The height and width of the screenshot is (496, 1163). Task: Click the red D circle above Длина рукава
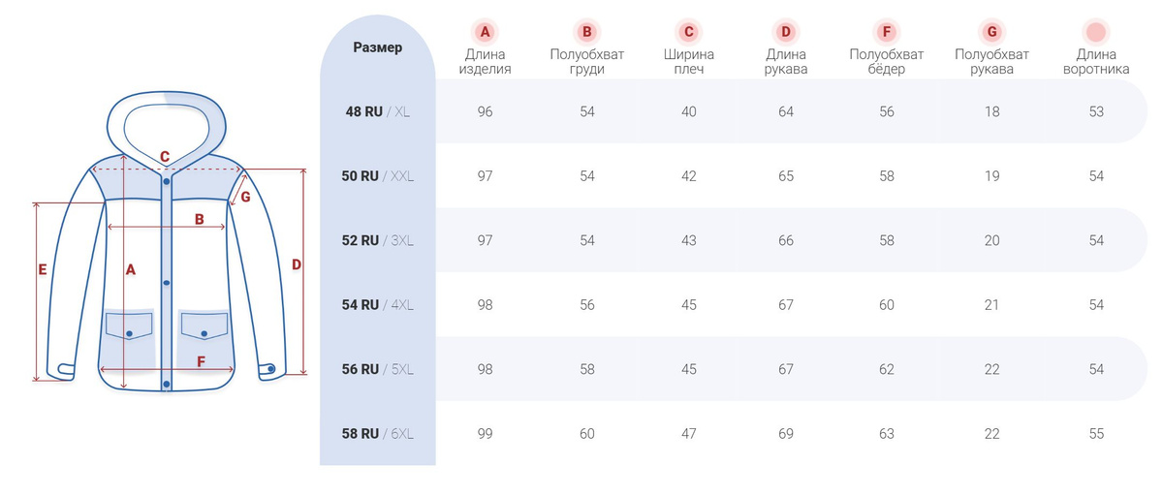(786, 32)
